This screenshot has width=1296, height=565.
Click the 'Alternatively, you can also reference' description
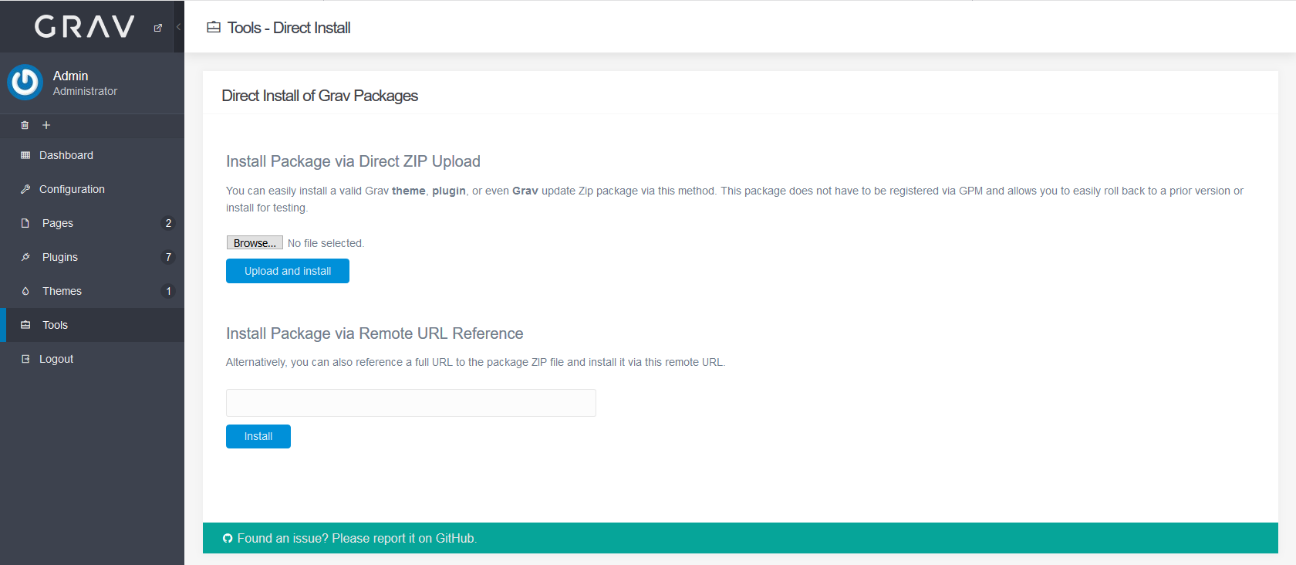[x=476, y=362]
